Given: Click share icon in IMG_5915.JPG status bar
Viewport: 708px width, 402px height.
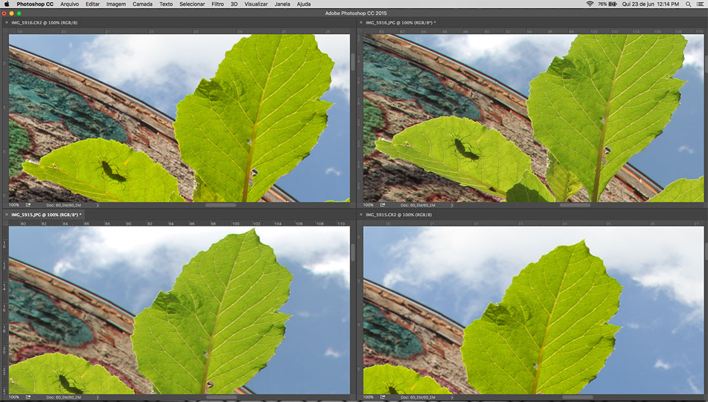Looking at the screenshot, I should tap(28, 397).
